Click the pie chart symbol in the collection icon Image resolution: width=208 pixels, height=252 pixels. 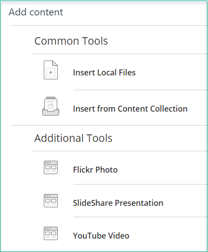(x=51, y=106)
